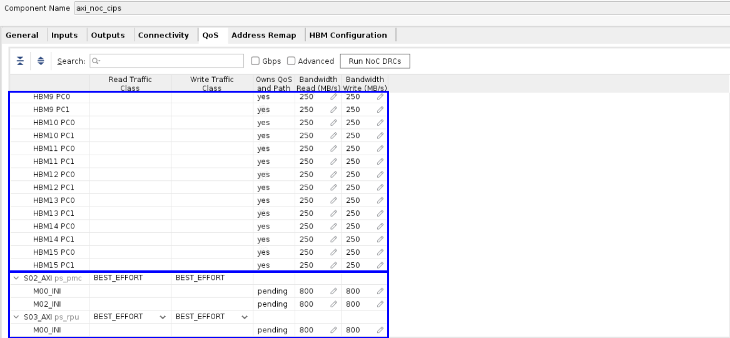The height and width of the screenshot is (338, 730).
Task: Click pencil icon for HBM12 PC0 read bandwidth
Action: pyautogui.click(x=333, y=174)
